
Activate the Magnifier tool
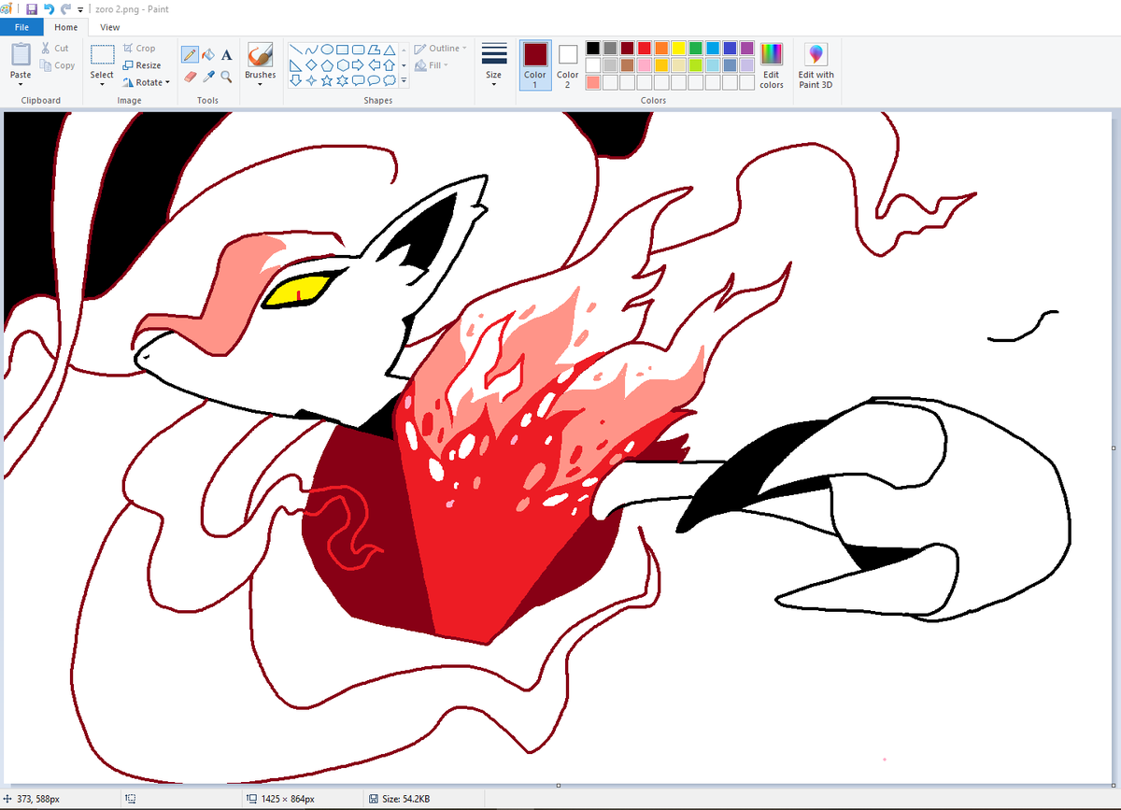[226, 77]
